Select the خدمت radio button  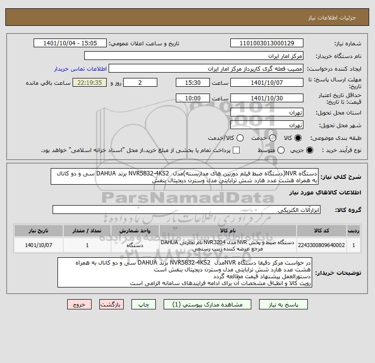click(273, 138)
